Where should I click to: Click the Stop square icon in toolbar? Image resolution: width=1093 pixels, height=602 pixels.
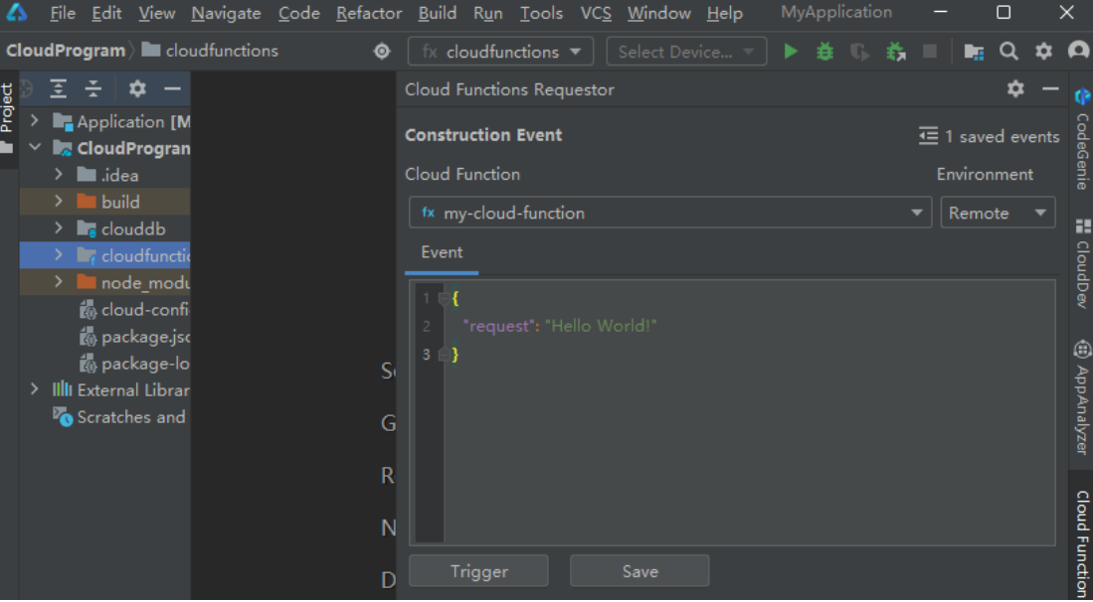pos(930,52)
